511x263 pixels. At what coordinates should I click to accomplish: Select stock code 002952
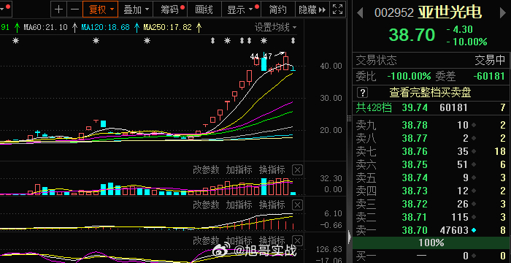[x=394, y=12]
